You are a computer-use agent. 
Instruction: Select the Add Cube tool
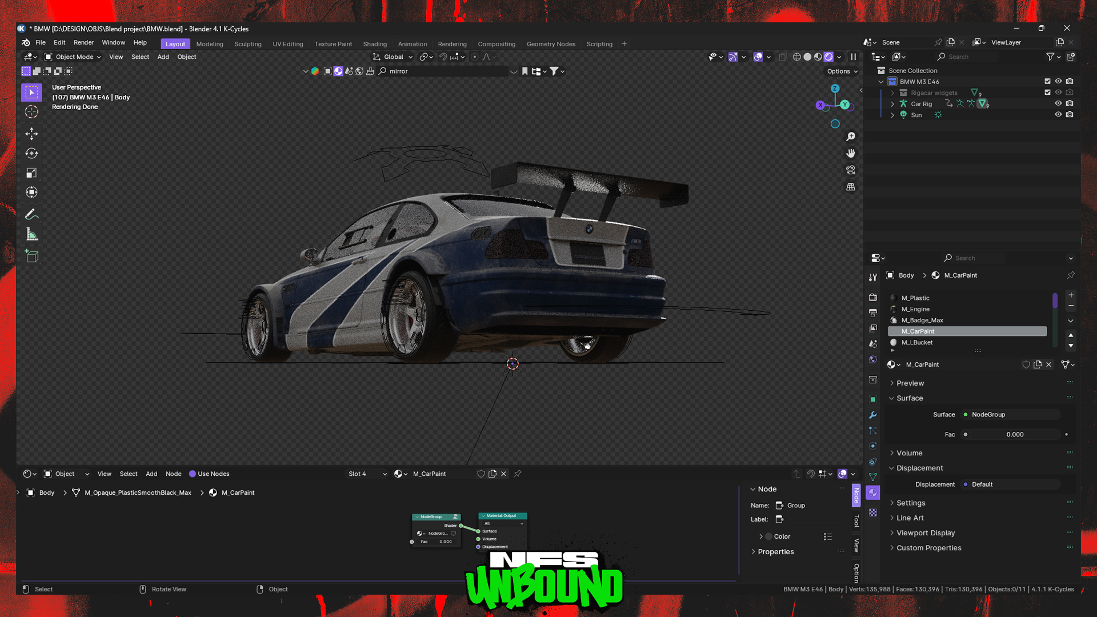pos(31,256)
